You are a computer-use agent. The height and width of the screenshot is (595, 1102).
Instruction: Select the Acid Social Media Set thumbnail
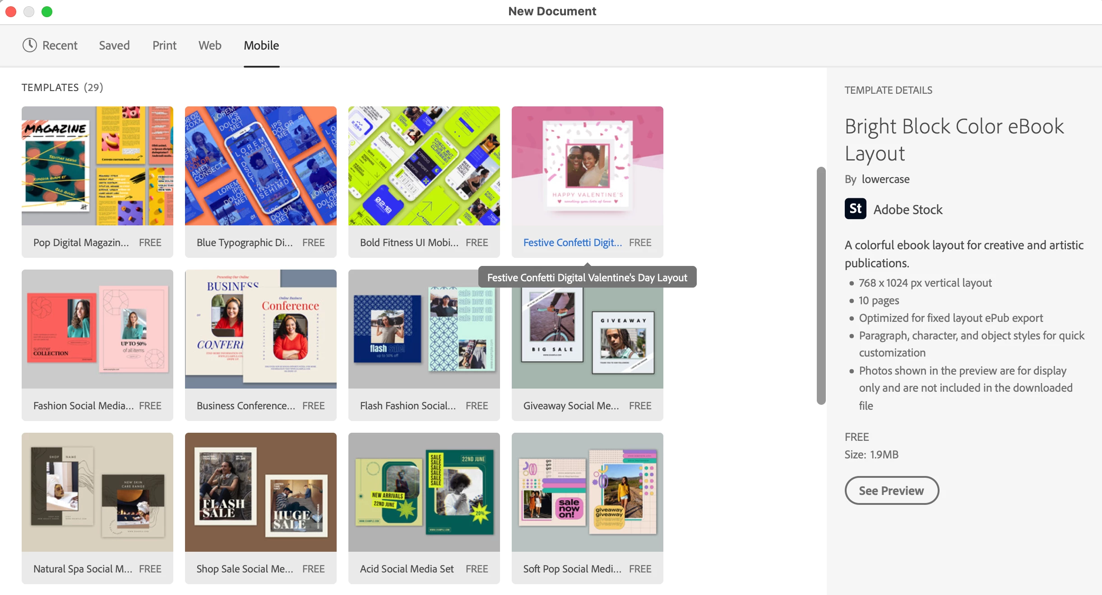[424, 492]
